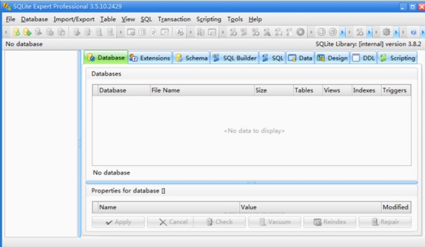The image size is (425, 247).
Task: Open the Transaction menu
Action: pos(174,19)
